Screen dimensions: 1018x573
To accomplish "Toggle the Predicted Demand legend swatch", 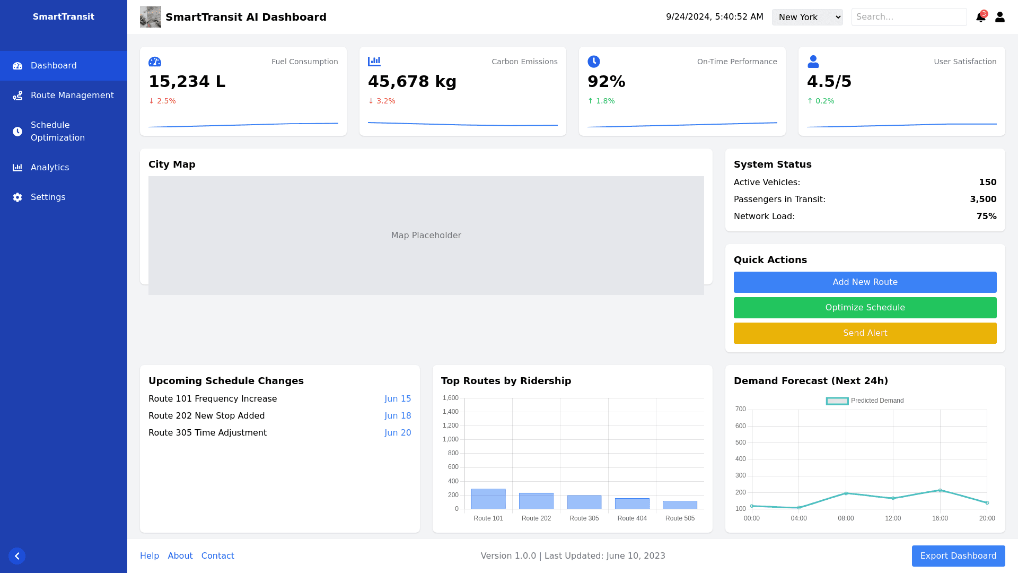I will coord(837,401).
